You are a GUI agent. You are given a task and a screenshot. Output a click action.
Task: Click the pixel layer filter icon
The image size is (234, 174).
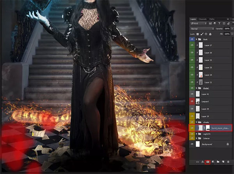point(210,23)
